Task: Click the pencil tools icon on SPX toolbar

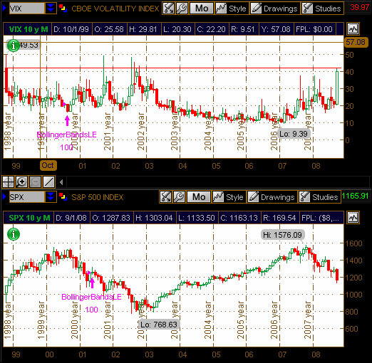Action: pyautogui.click(x=166, y=196)
